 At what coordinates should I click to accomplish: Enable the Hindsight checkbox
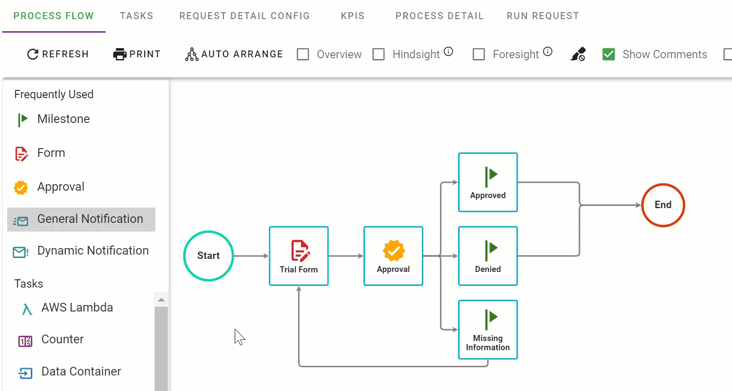(379, 54)
